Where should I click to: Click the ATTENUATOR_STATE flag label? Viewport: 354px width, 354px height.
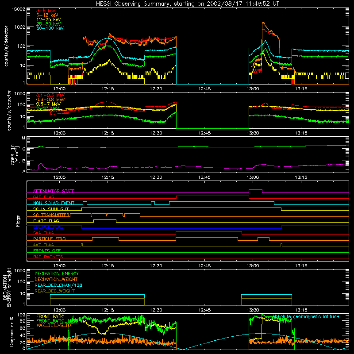pyautogui.click(x=54, y=191)
